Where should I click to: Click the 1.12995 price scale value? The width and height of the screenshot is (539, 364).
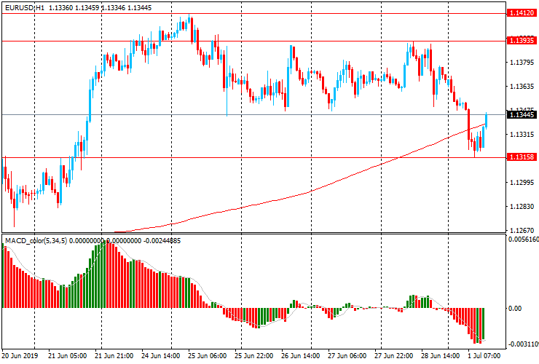522,183
